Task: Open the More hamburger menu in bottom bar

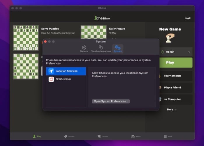Action: pos(168,136)
